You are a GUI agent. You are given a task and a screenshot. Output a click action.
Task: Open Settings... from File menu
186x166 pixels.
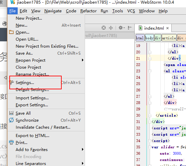point(46,83)
